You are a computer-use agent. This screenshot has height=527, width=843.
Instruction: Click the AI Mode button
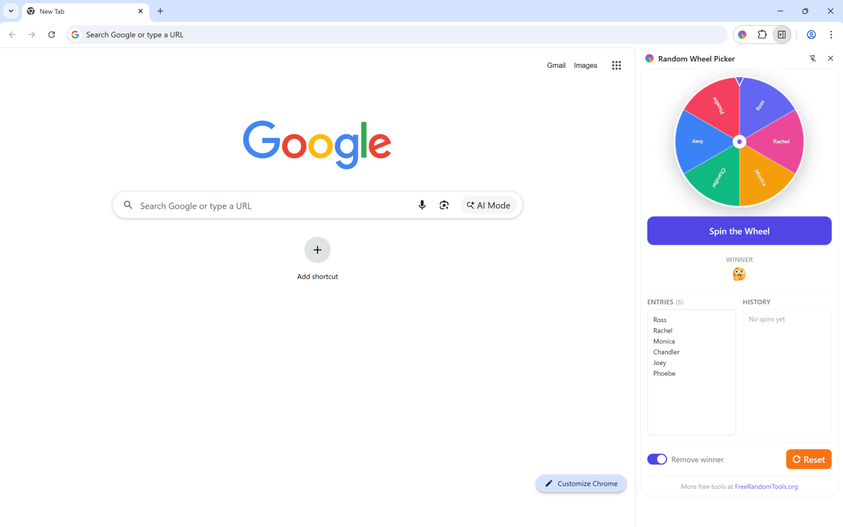click(x=489, y=206)
